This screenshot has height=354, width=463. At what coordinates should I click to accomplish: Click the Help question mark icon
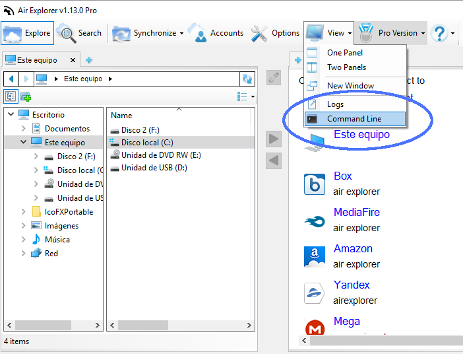pyautogui.click(x=439, y=33)
